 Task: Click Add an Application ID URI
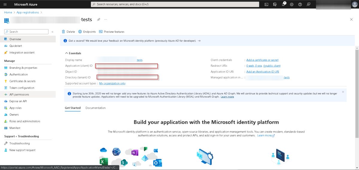coord(263,72)
